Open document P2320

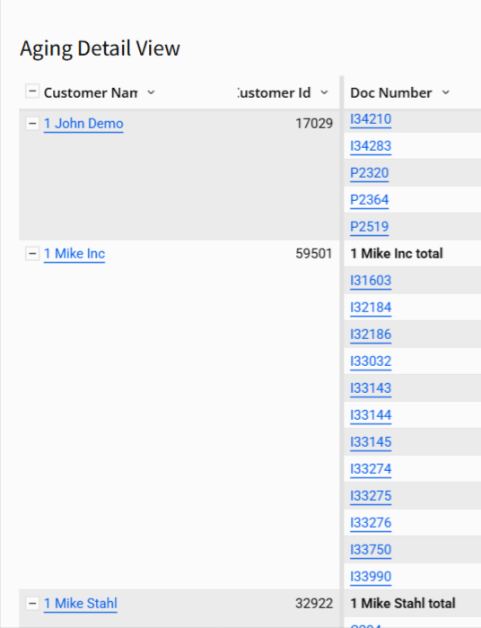[369, 172]
